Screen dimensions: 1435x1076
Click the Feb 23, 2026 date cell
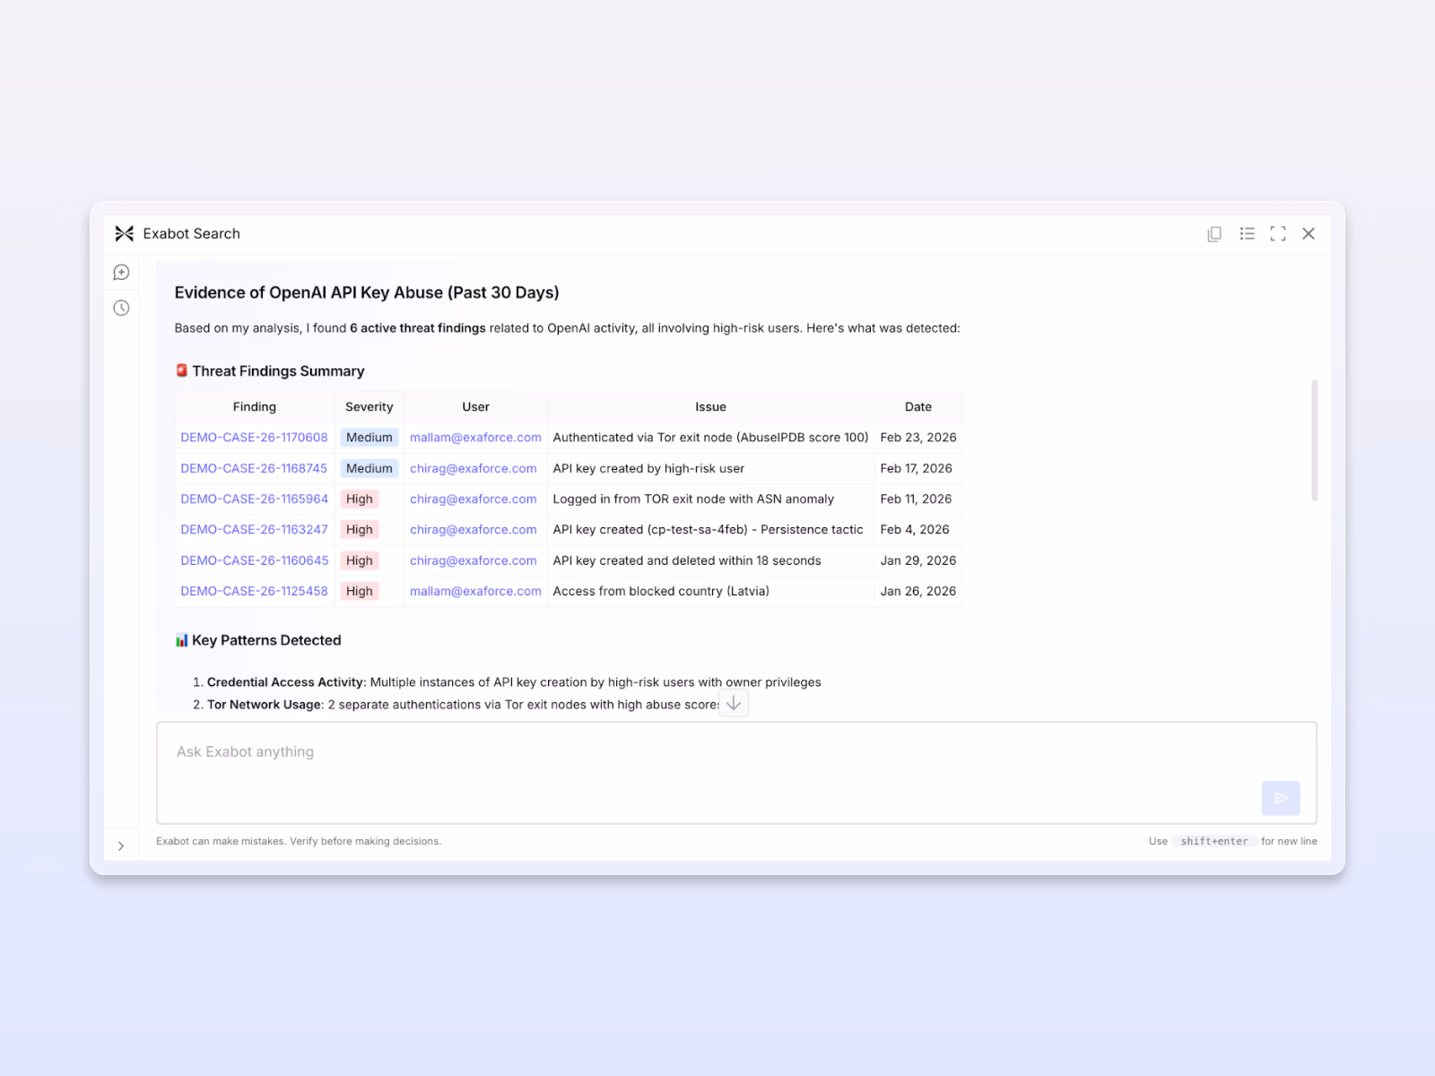pos(918,438)
